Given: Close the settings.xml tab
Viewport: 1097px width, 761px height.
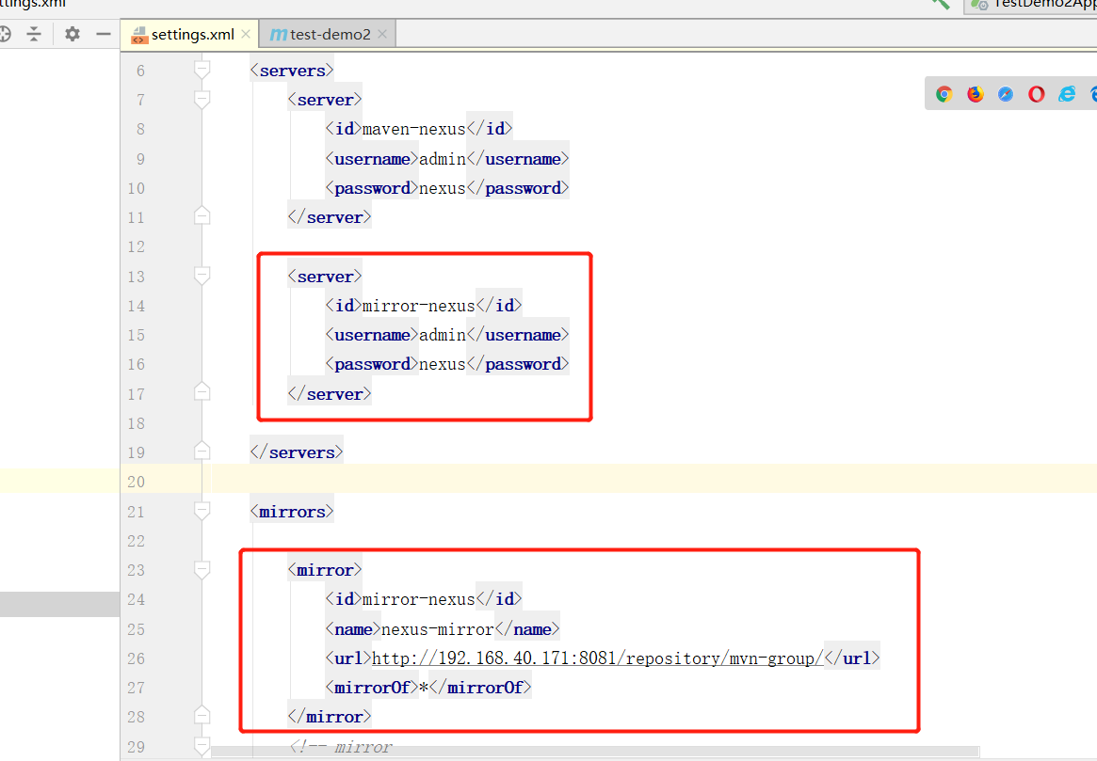Looking at the screenshot, I should click(246, 34).
